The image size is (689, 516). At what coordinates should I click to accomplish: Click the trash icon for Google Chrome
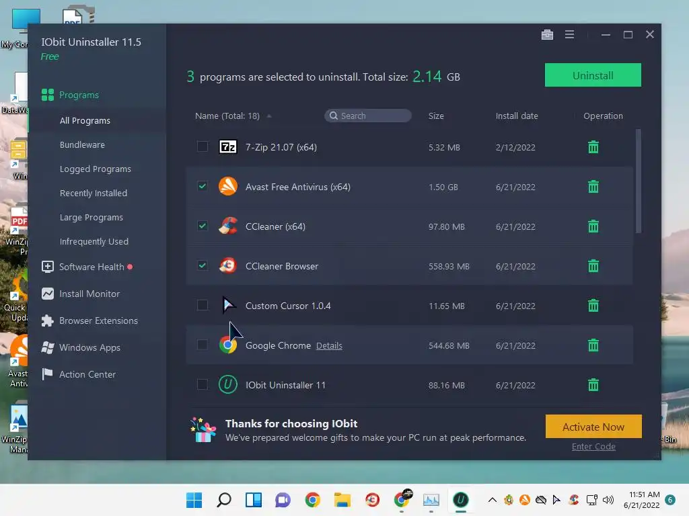click(x=593, y=345)
